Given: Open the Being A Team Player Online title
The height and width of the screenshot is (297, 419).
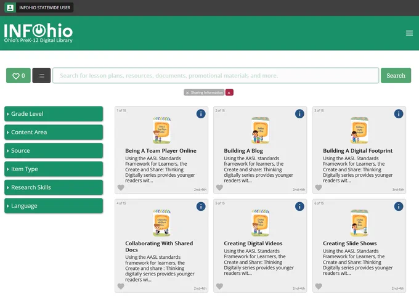Looking at the screenshot, I should click(161, 151).
